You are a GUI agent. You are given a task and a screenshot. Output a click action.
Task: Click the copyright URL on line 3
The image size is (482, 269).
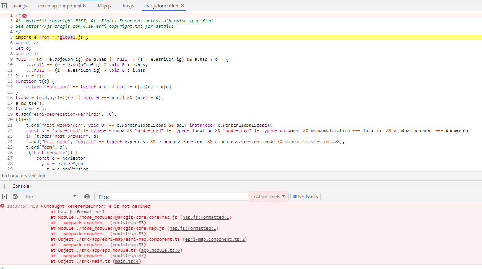[84, 26]
